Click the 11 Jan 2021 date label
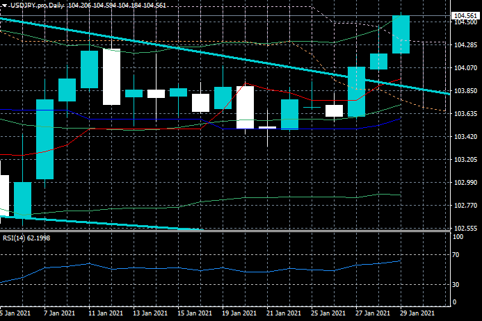The image size is (482, 321). 106,313
